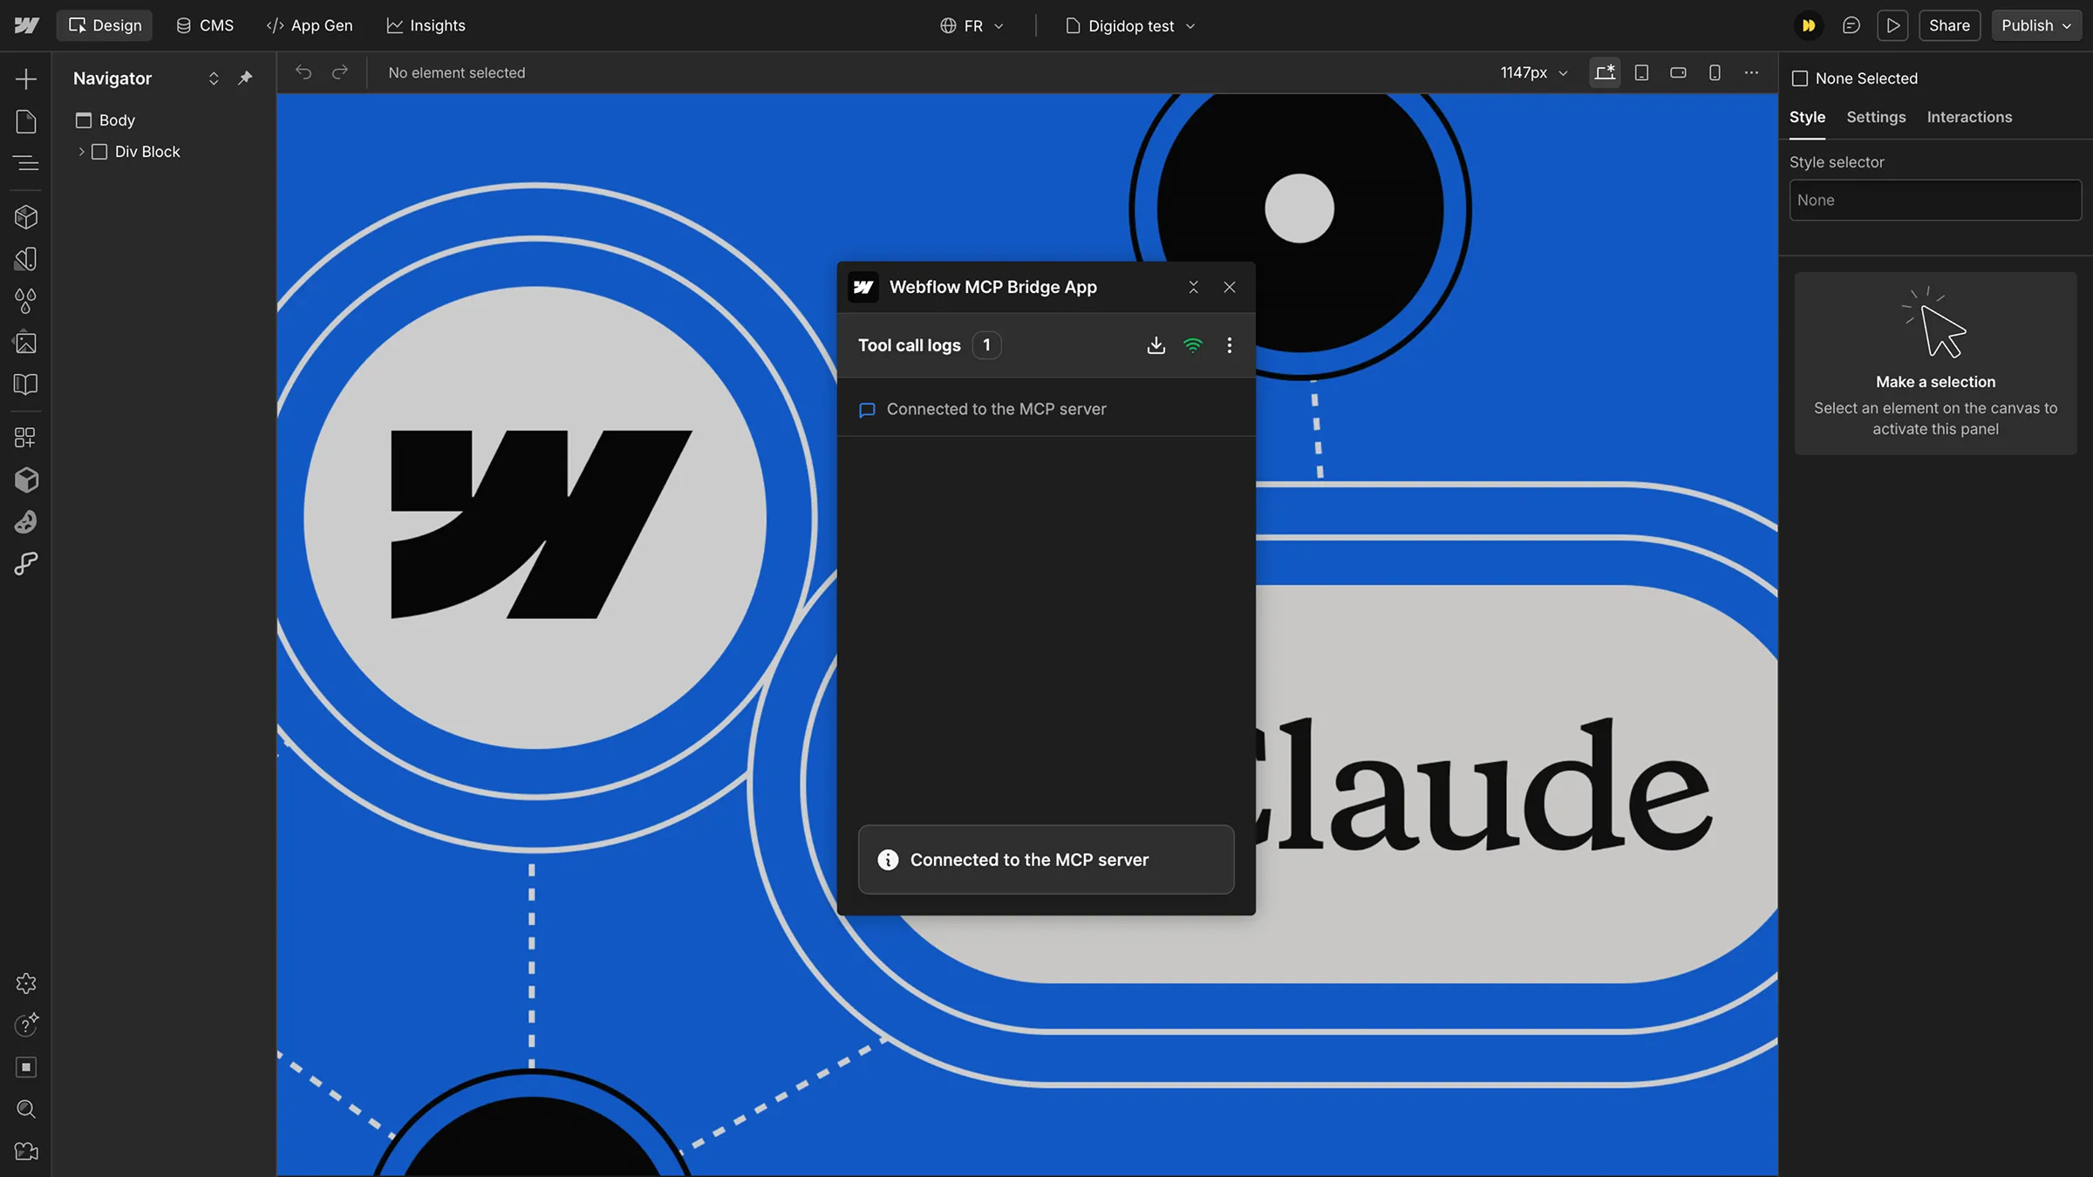Click the None Selected element icon
The height and width of the screenshot is (1177, 2093).
(x=1799, y=78)
